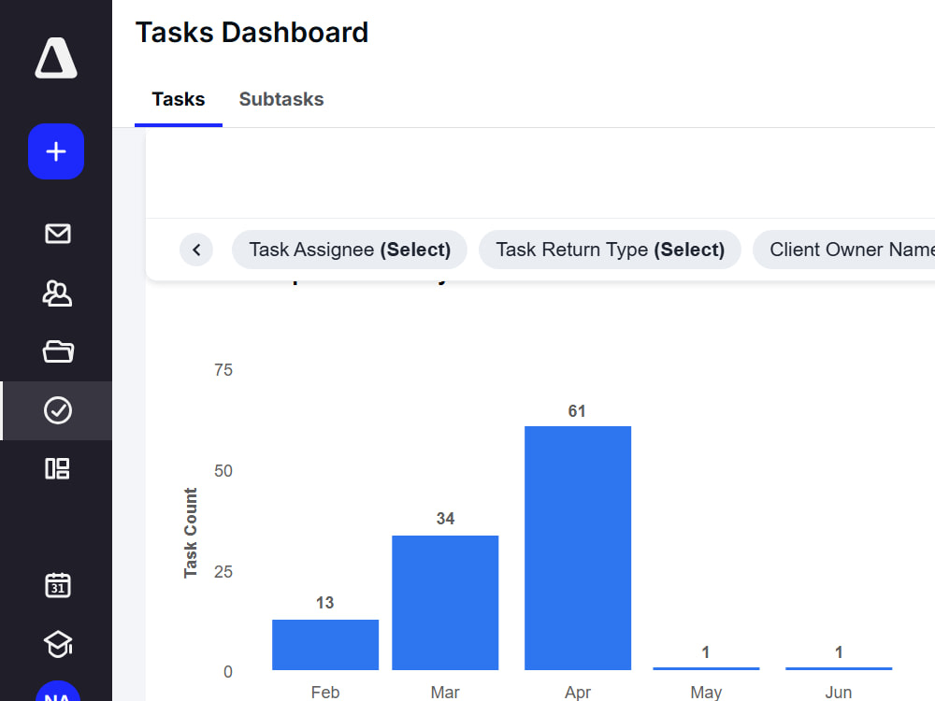
Task: Select the tasks checkmark icon
Action: tap(58, 410)
